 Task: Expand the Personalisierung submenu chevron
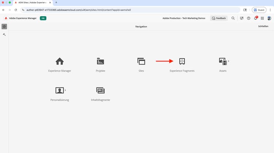[65, 90]
